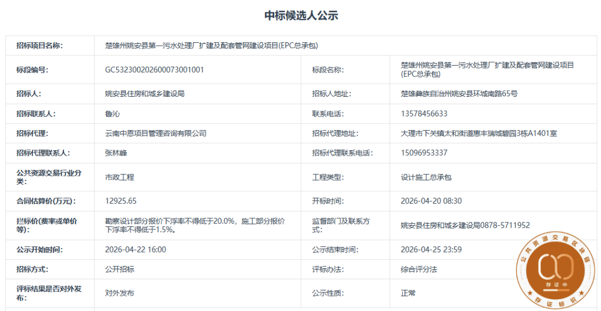Click the agency address in 大理市下关镇
The image size is (601, 311).
point(479,134)
